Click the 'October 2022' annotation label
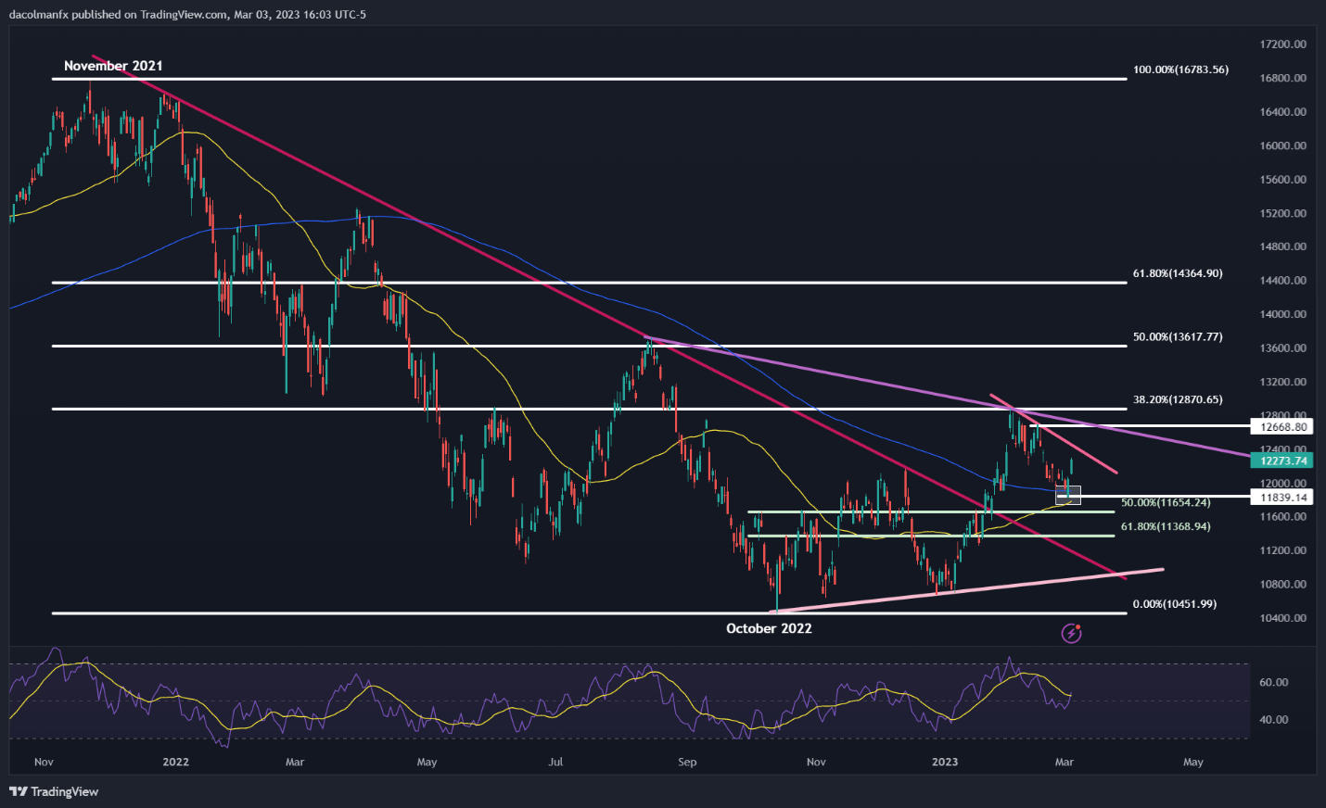1326x808 pixels. click(769, 628)
